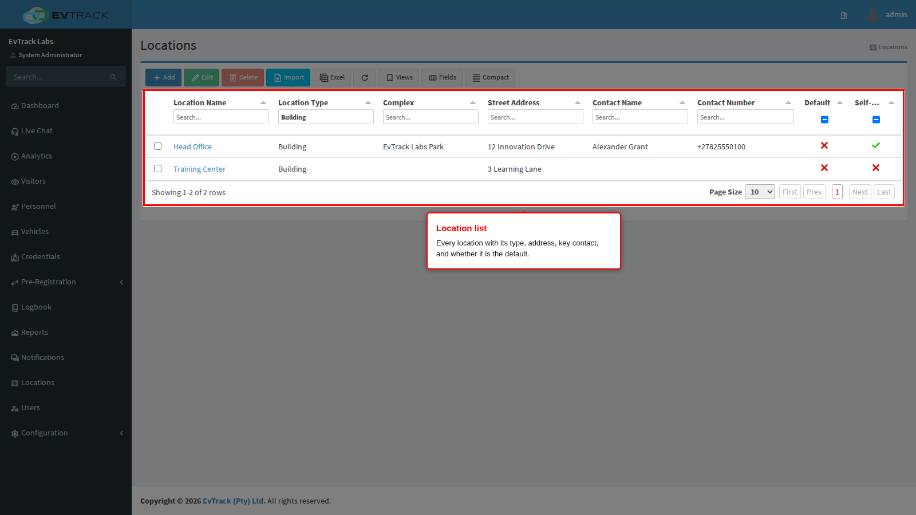The height and width of the screenshot is (515, 916).
Task: Open the Fields column chooser
Action: tap(442, 77)
